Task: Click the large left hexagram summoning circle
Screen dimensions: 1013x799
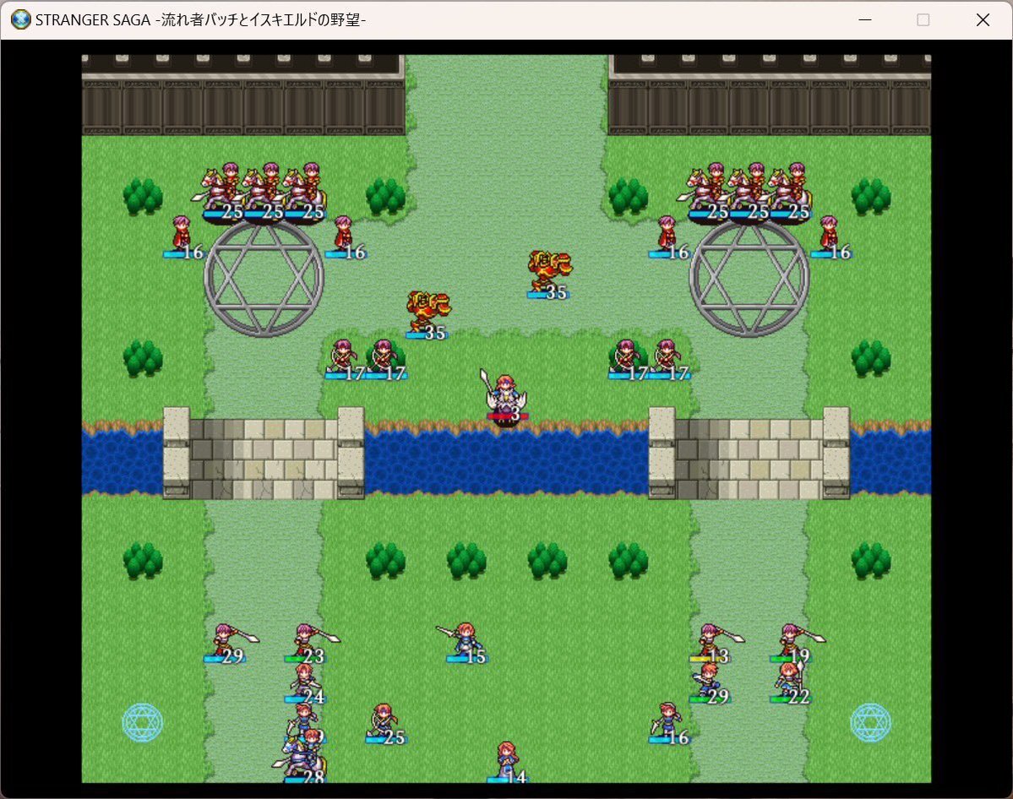Action: [264, 278]
